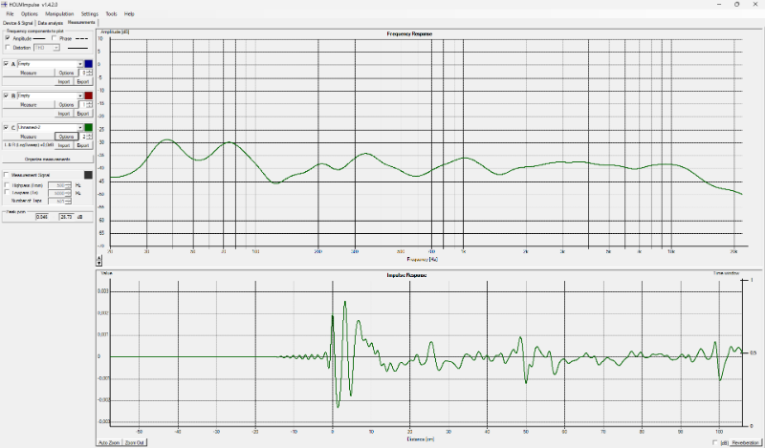The image size is (765, 448).
Task: Click the blue color swatch of slot A
Action: click(88, 63)
